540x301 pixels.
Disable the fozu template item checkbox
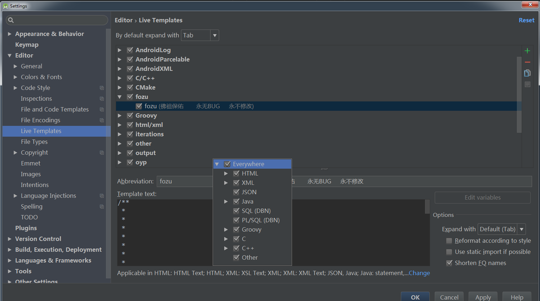(139, 106)
